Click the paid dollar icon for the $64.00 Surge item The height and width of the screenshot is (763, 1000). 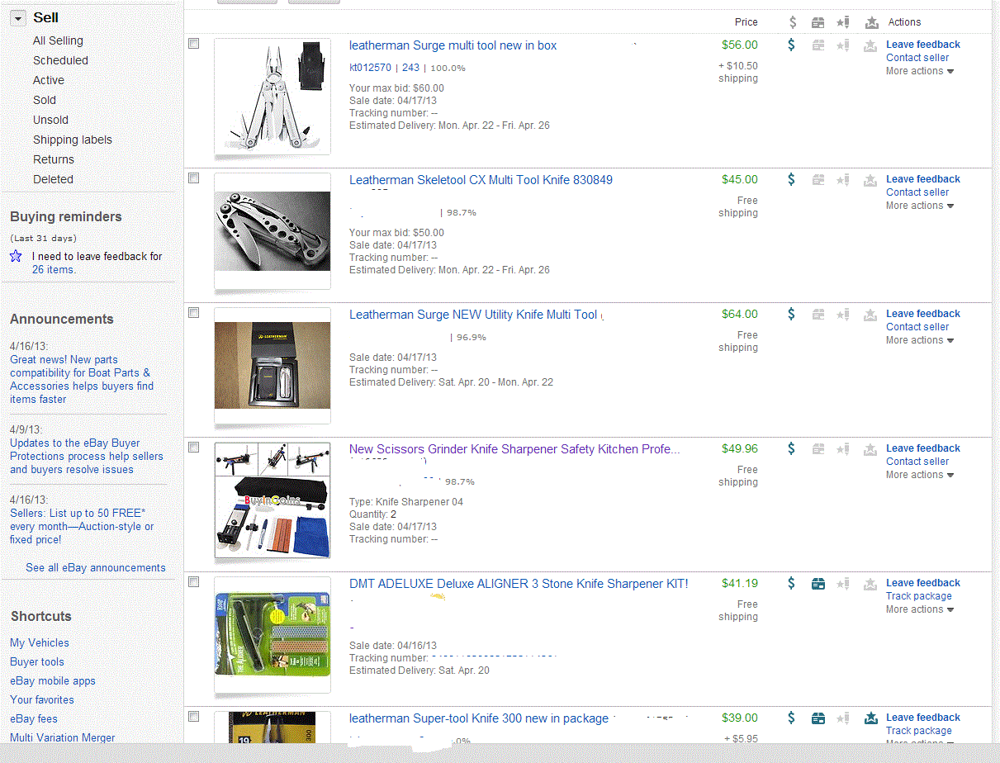click(791, 314)
